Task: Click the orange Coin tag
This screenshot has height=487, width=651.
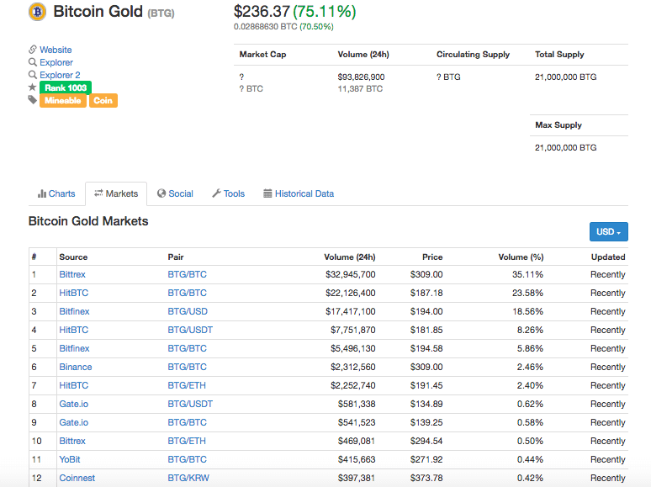Action: click(x=103, y=101)
